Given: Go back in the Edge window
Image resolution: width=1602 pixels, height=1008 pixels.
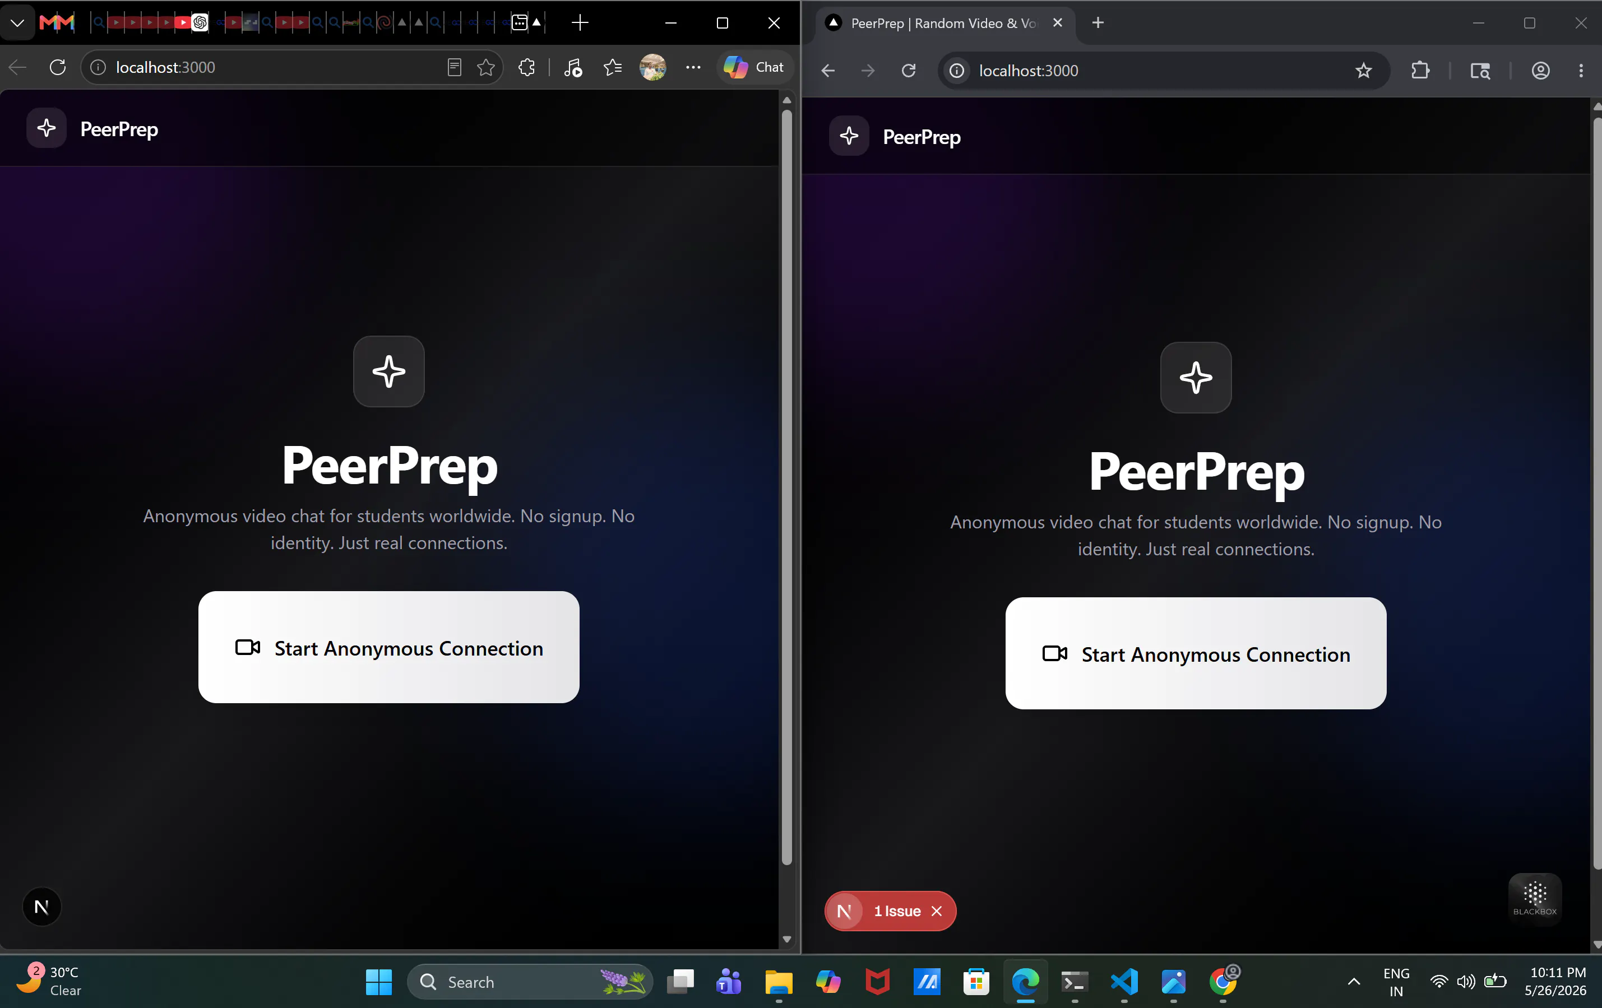Looking at the screenshot, I should pos(18,67).
